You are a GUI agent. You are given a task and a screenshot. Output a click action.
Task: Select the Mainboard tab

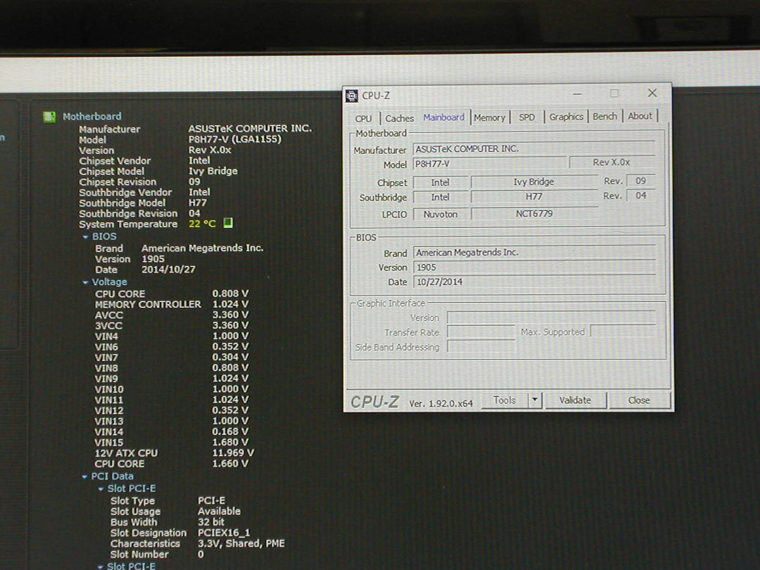(x=444, y=117)
